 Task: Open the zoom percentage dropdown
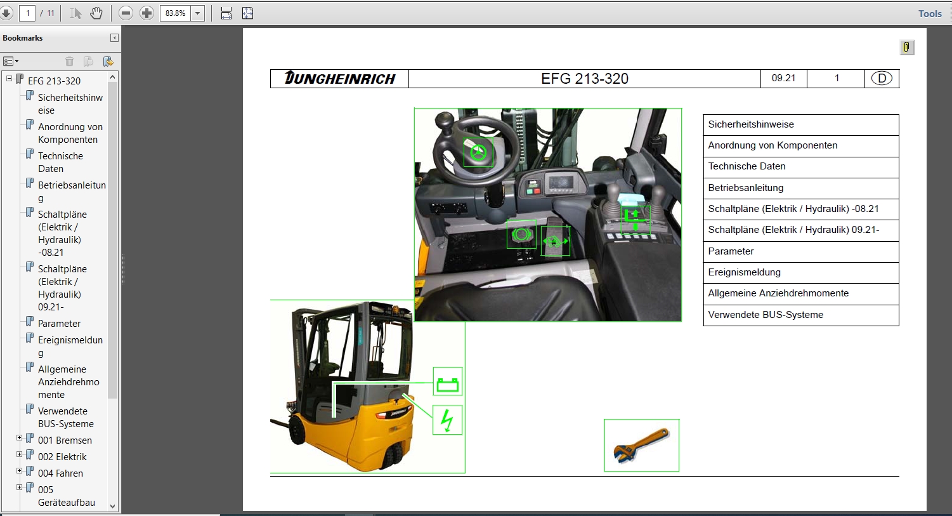[x=197, y=13]
